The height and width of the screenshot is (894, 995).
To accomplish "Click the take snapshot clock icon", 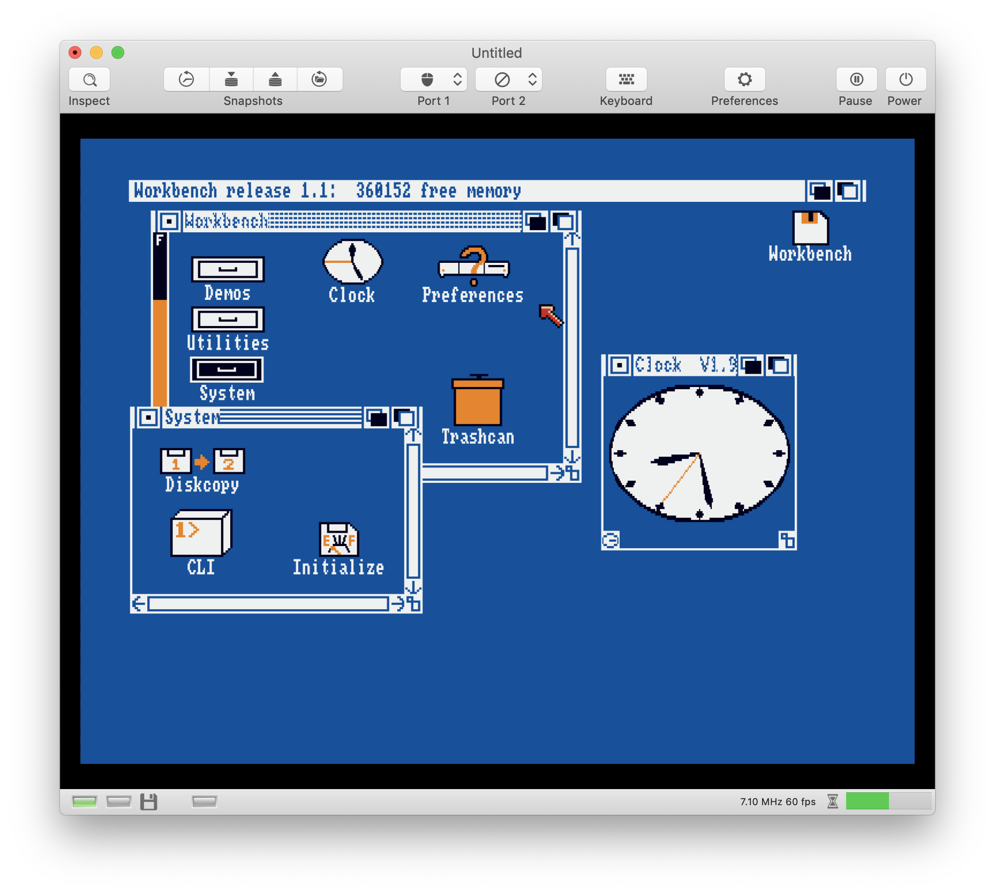I will (186, 80).
